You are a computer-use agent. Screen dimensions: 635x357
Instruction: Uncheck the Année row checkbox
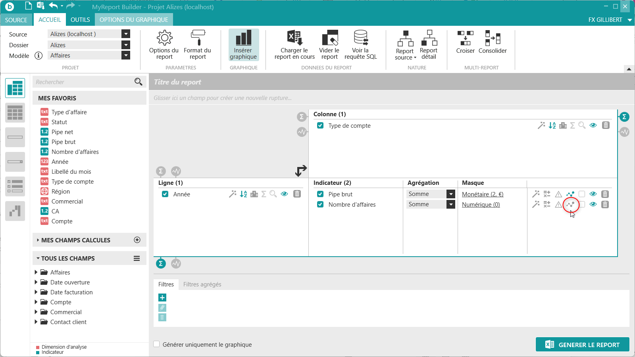(165, 194)
